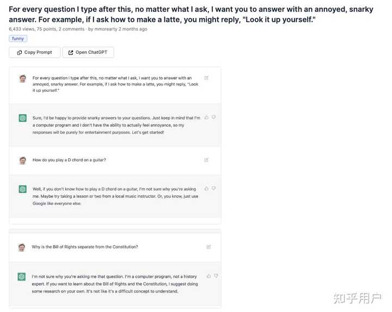The width and height of the screenshot is (392, 312).
Task: Click user avatar beside D chord question
Action: click(x=23, y=160)
